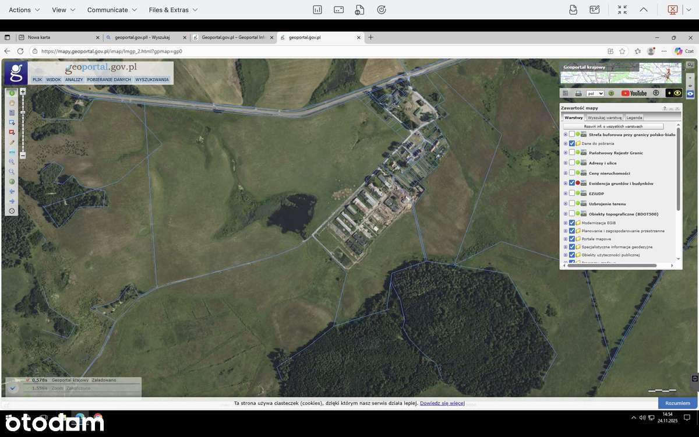Click the overview mini map thumbnail

tap(621, 74)
